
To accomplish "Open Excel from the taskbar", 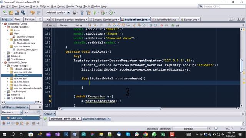I will pos(163,135).
